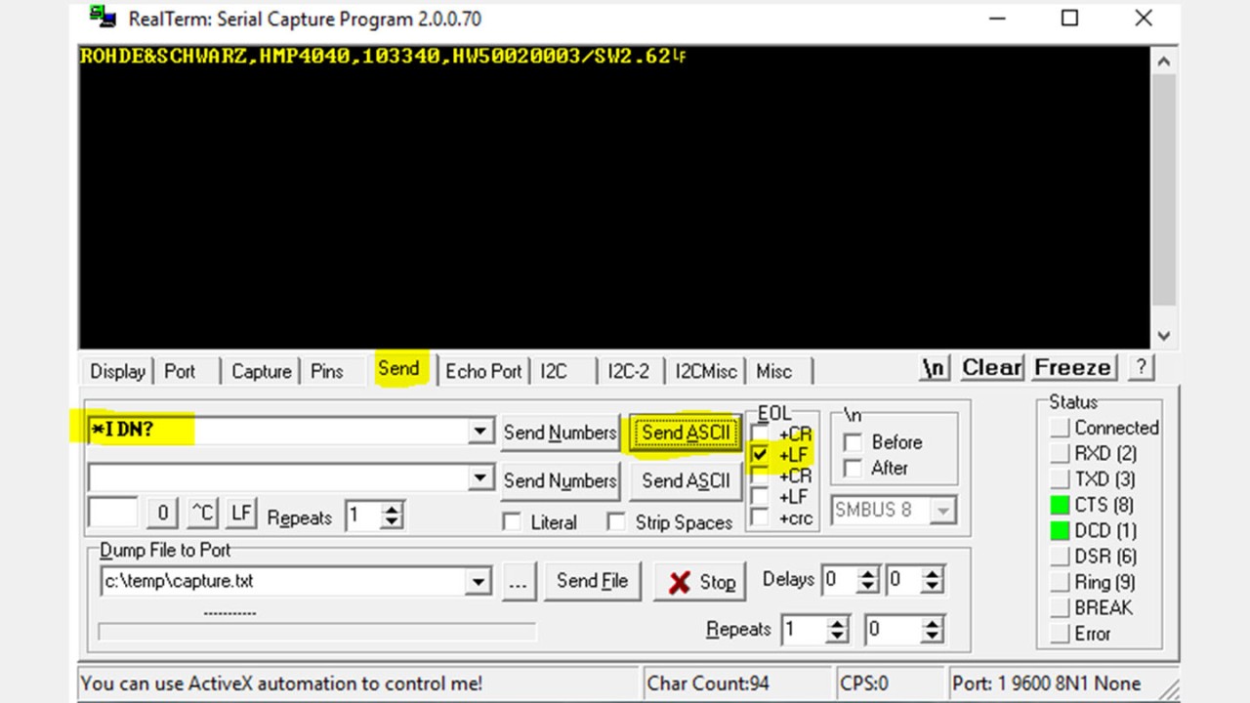Click the first send field containing *IDN?
The width and height of the screenshot is (1250, 703).
(x=279, y=431)
